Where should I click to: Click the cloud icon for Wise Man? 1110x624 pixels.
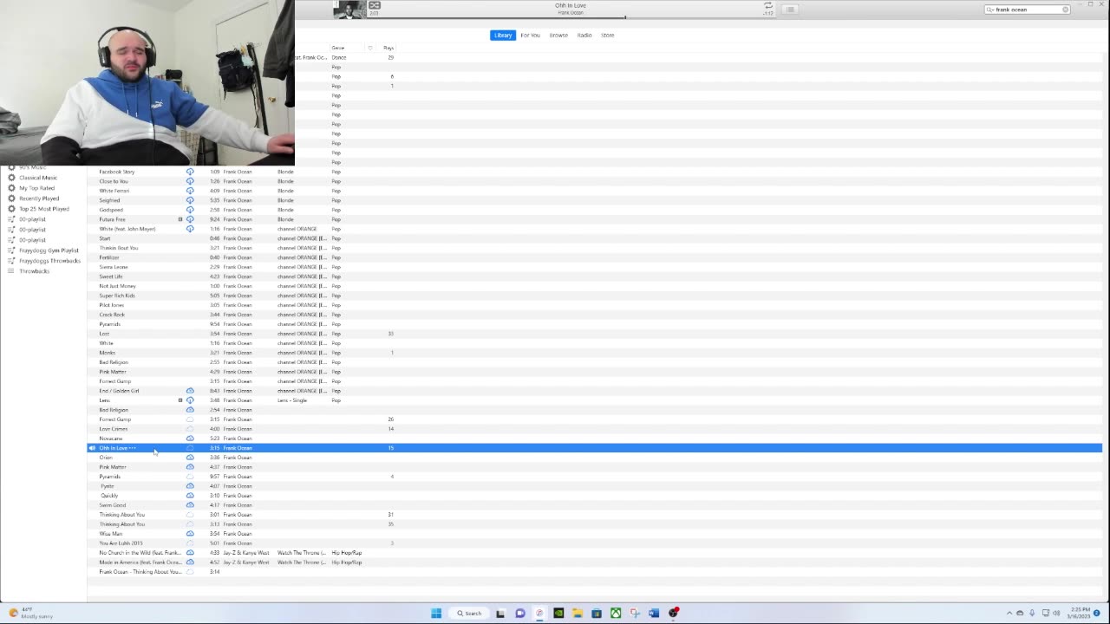coord(190,534)
